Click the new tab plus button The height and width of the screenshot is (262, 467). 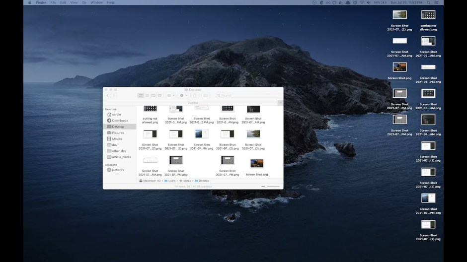[x=280, y=103]
